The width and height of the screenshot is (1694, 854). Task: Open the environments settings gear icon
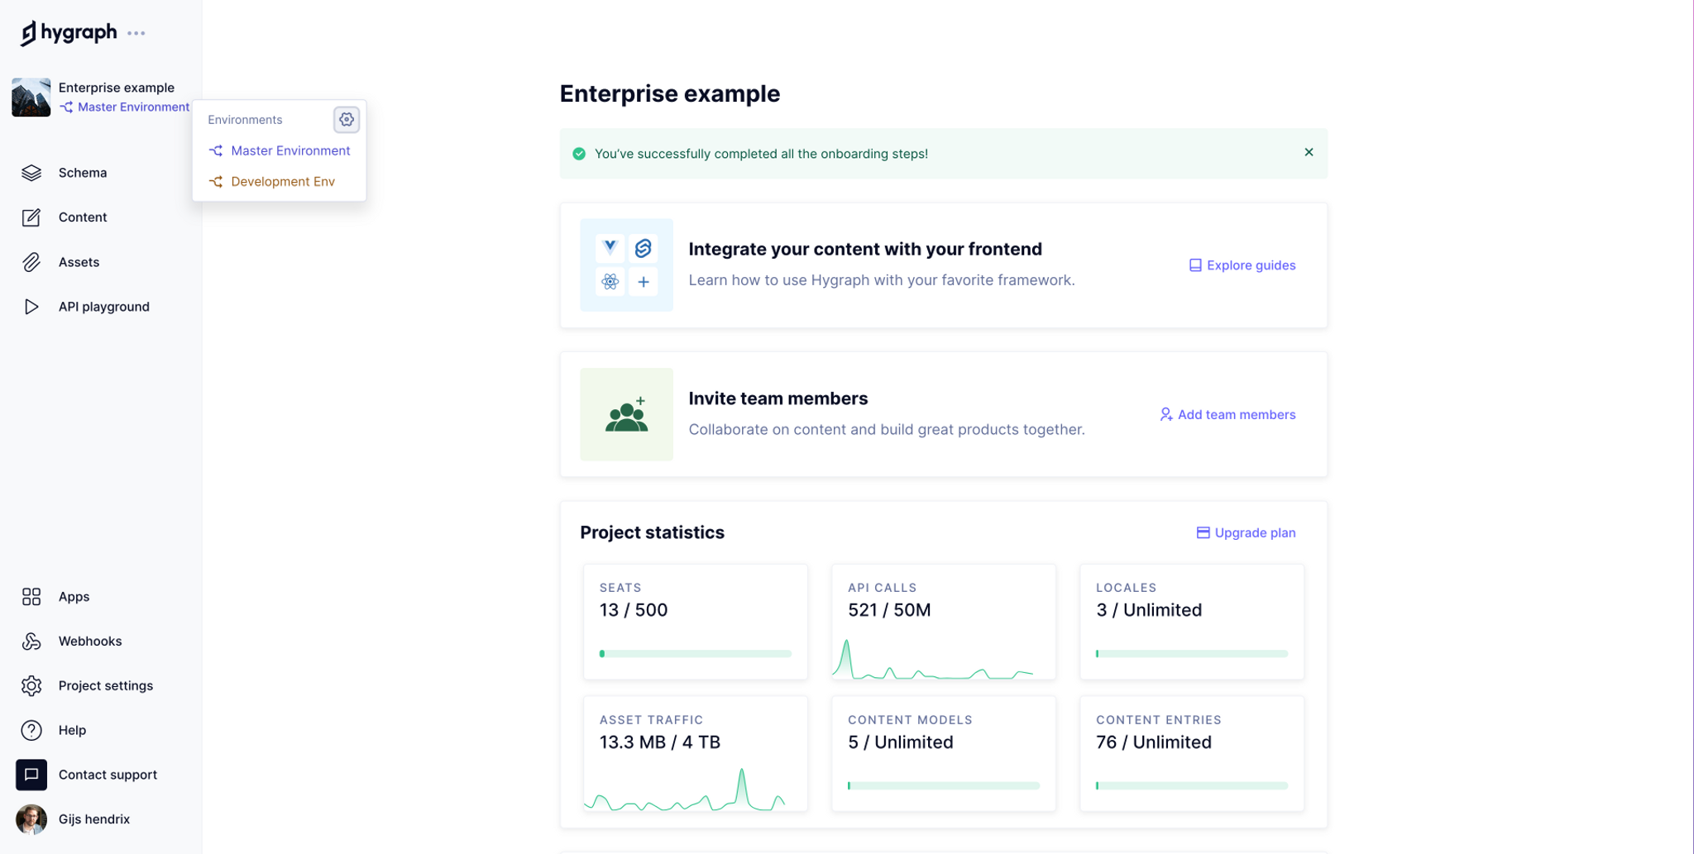tap(347, 120)
